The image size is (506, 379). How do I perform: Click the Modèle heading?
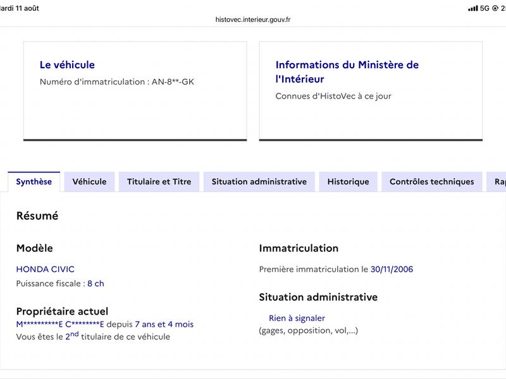[35, 248]
